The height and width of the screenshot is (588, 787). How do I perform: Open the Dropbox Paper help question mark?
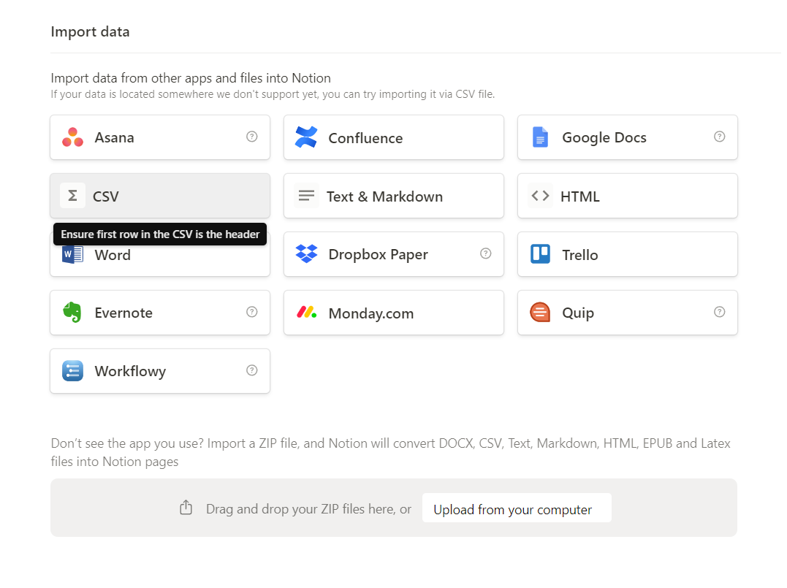coord(485,253)
